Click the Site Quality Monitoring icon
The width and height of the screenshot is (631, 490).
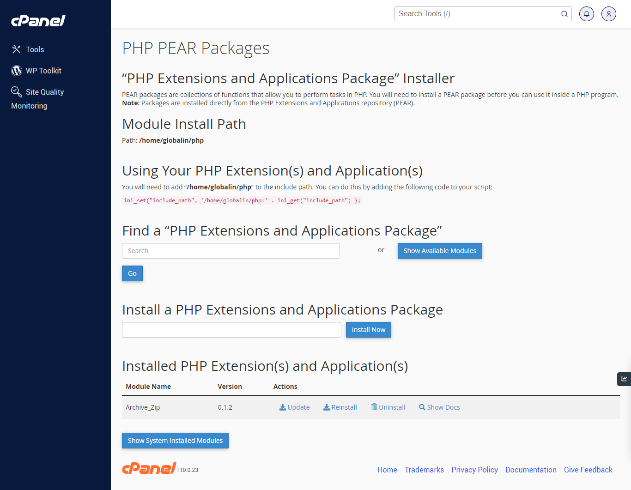click(x=17, y=92)
